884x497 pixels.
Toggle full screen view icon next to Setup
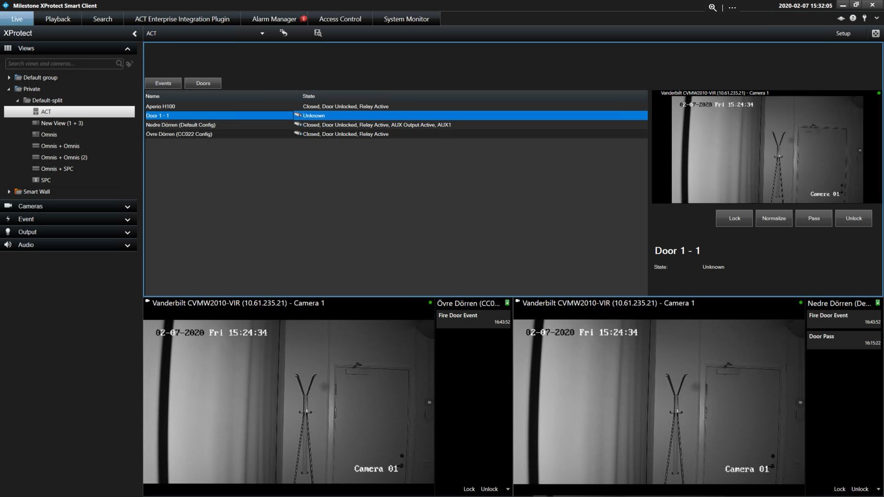tap(875, 33)
